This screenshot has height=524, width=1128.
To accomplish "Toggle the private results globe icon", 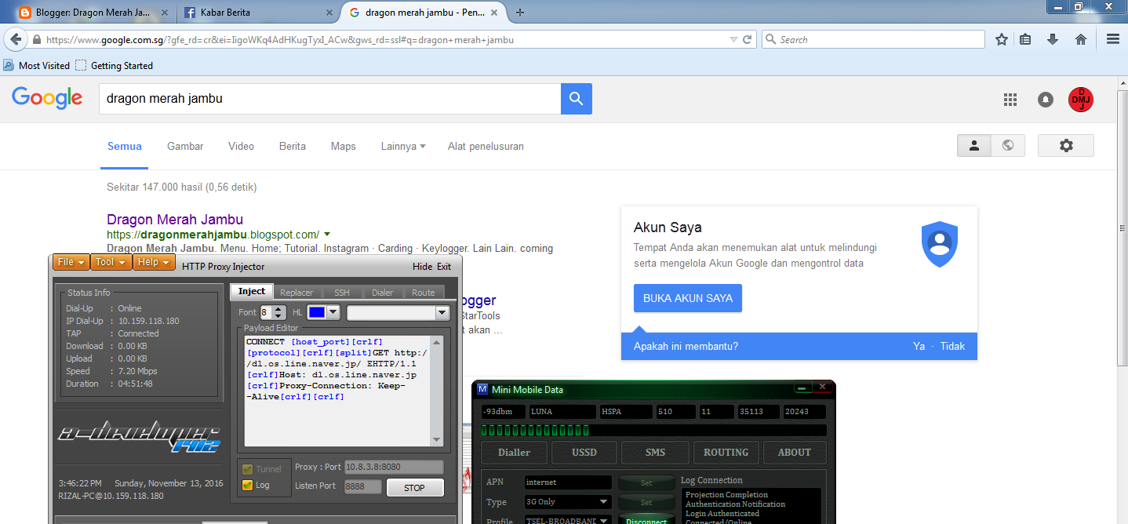I will pos(1008,145).
